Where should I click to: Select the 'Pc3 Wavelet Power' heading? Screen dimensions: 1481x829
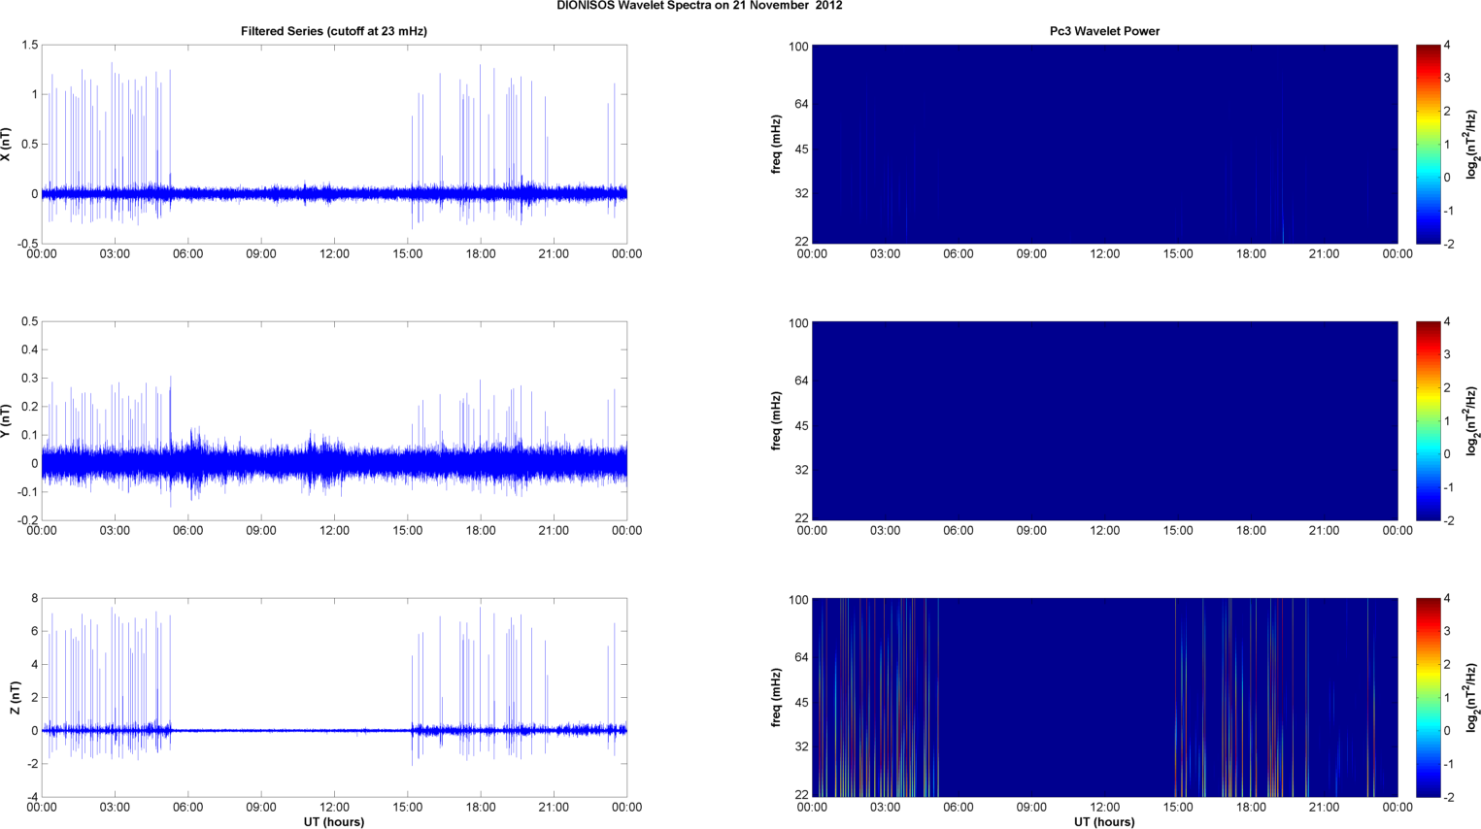click(1104, 31)
